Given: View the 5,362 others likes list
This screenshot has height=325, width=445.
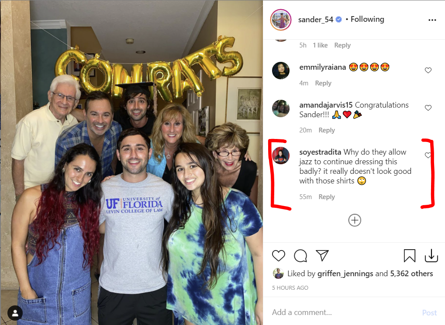Looking at the screenshot, I should (x=411, y=274).
